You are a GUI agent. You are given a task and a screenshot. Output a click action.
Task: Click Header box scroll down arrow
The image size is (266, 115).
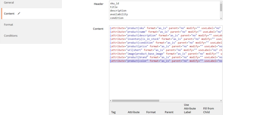(x=221, y=18)
